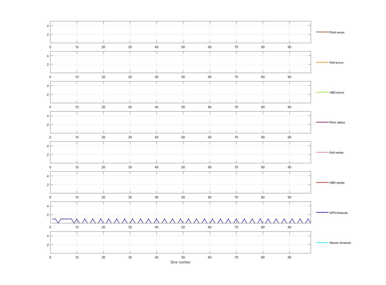Click tick label 20 below Roll retries plot
This screenshot has width=386, height=285.
click(104, 167)
